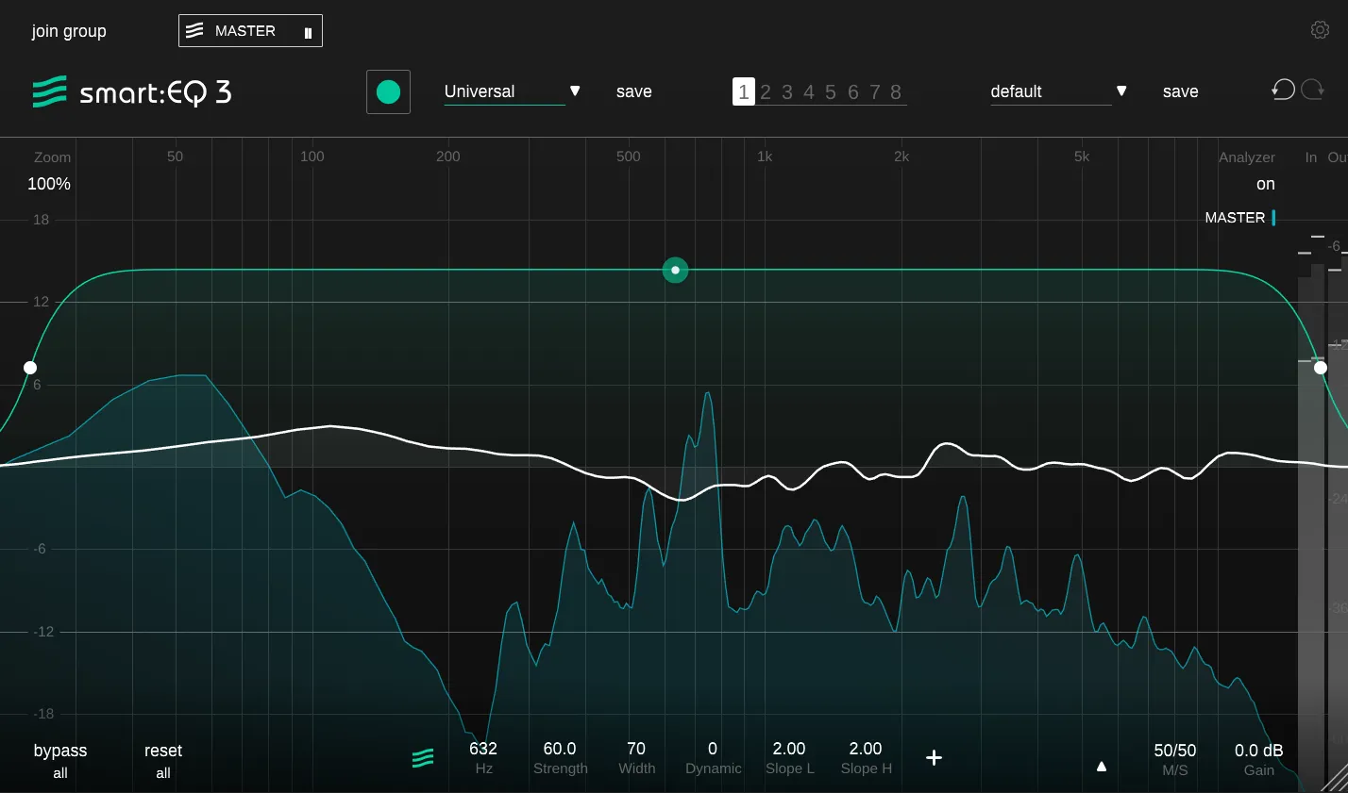Add a new band with plus icon
Viewport: 1348px width, 793px height.
[934, 758]
